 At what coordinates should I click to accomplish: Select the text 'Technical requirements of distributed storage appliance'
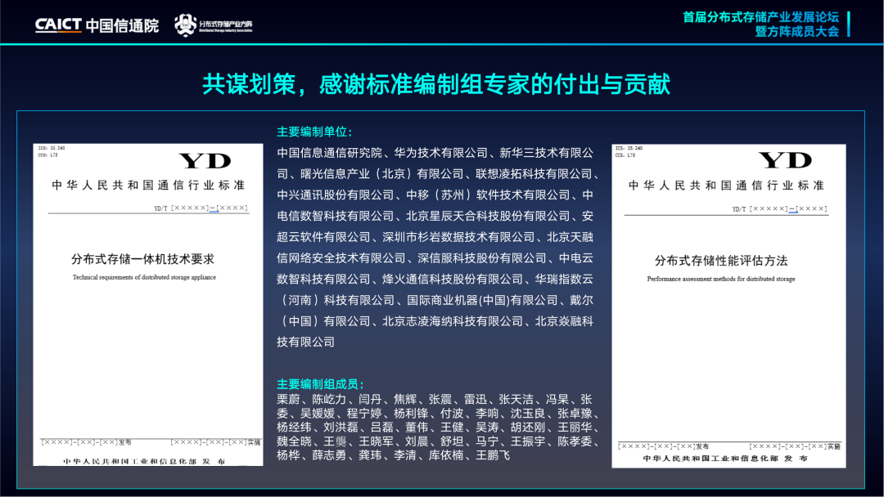(x=144, y=277)
